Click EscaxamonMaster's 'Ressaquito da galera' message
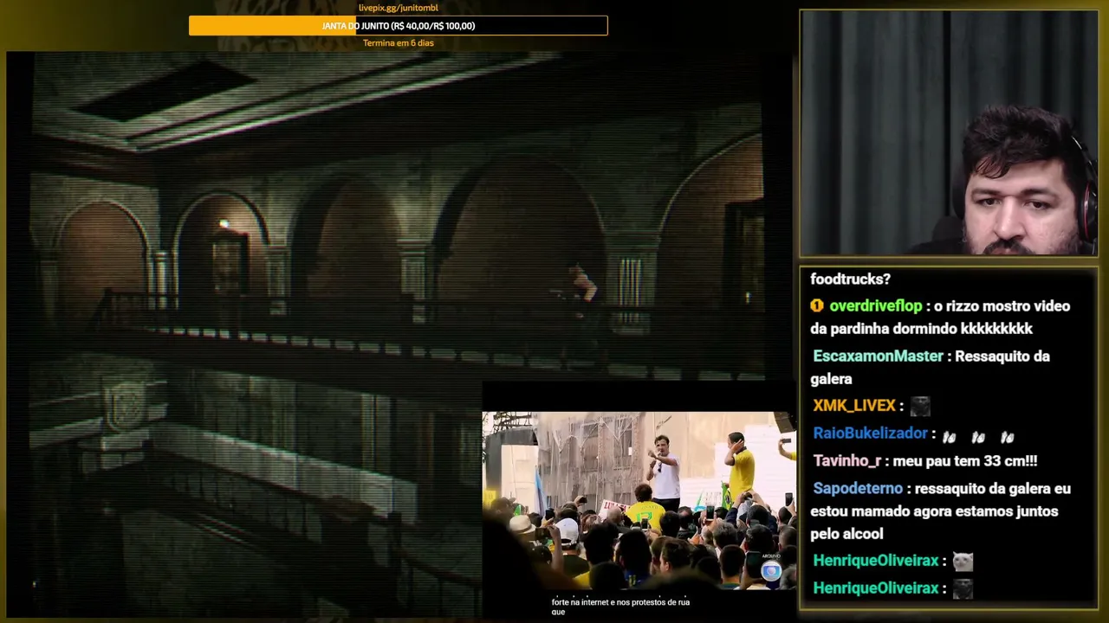1109x623 pixels. [x=930, y=368]
